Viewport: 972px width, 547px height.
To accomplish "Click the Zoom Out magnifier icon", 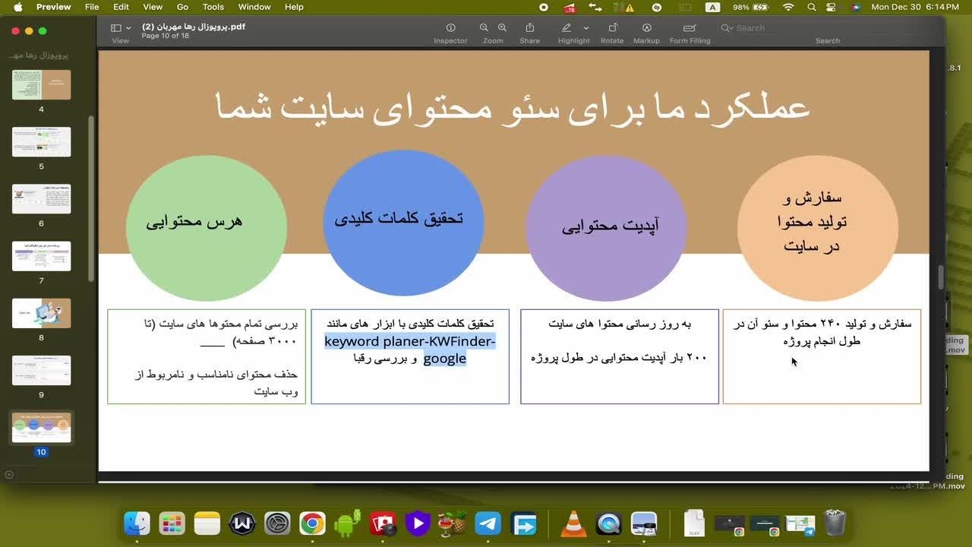I will coord(484,28).
